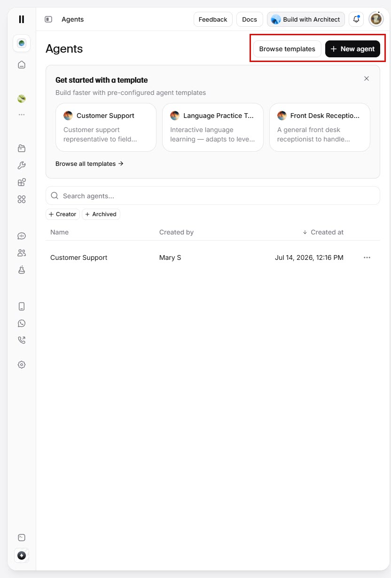The image size is (391, 578).
Task: Click the three-dots icon below the green avatar
Action: click(22, 114)
